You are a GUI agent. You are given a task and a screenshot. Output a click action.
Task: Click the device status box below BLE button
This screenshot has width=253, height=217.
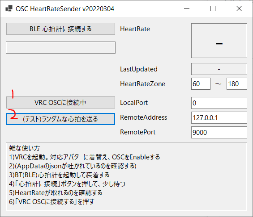click(x=60, y=48)
